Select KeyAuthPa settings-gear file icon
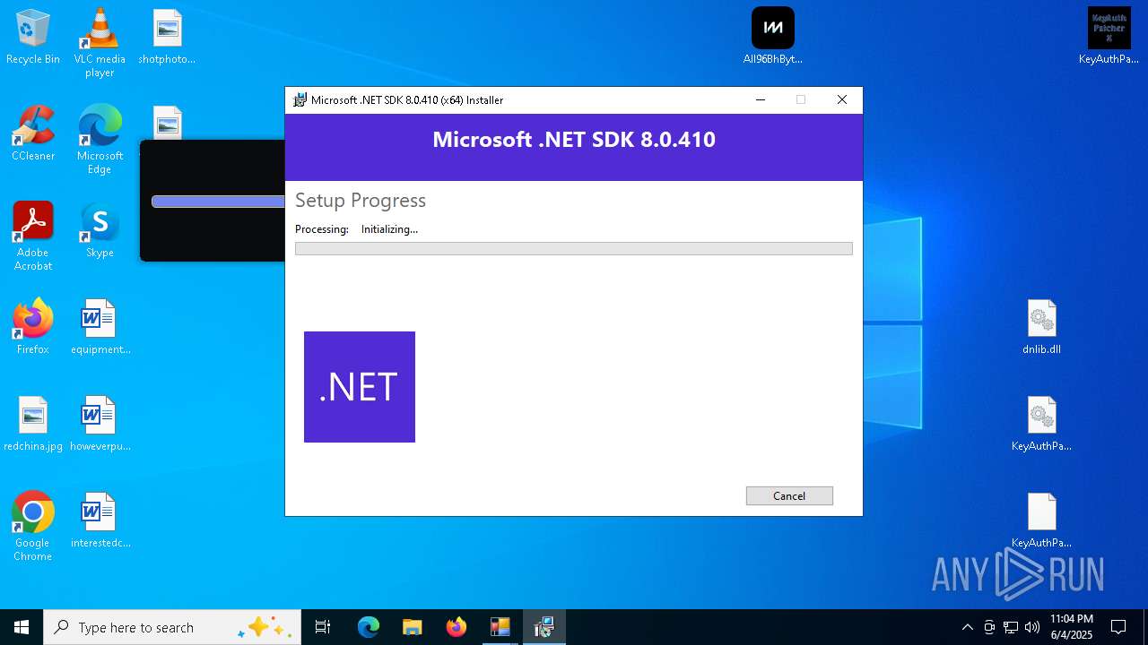 click(x=1042, y=424)
